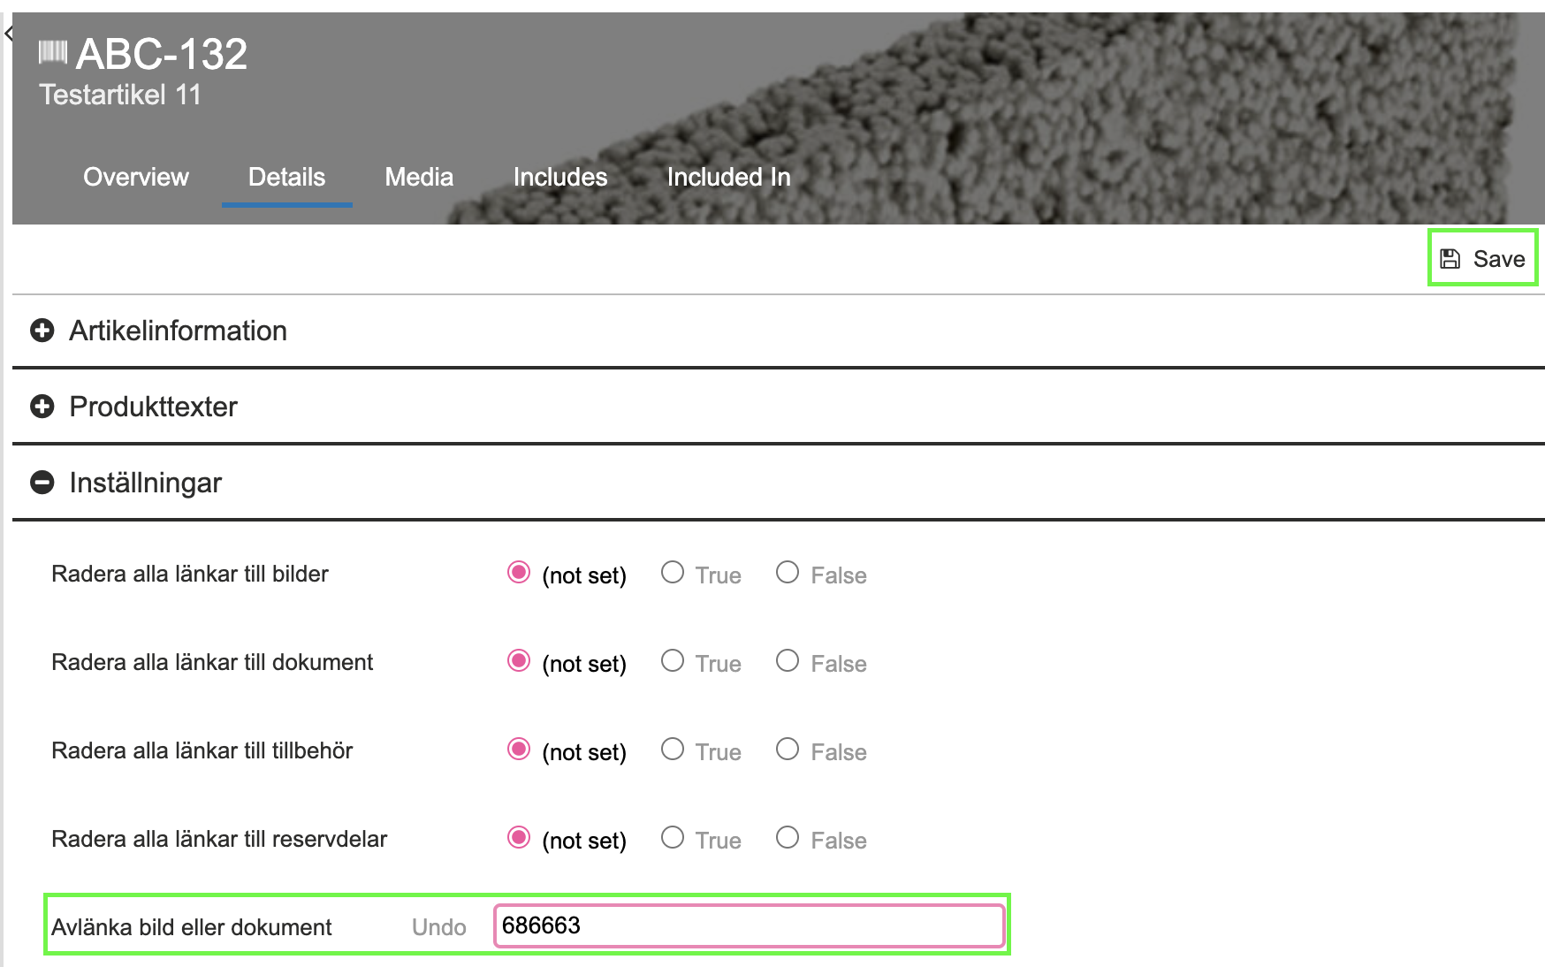This screenshot has width=1545, height=967.
Task: Go to the Included In tab
Action: pyautogui.click(x=728, y=177)
